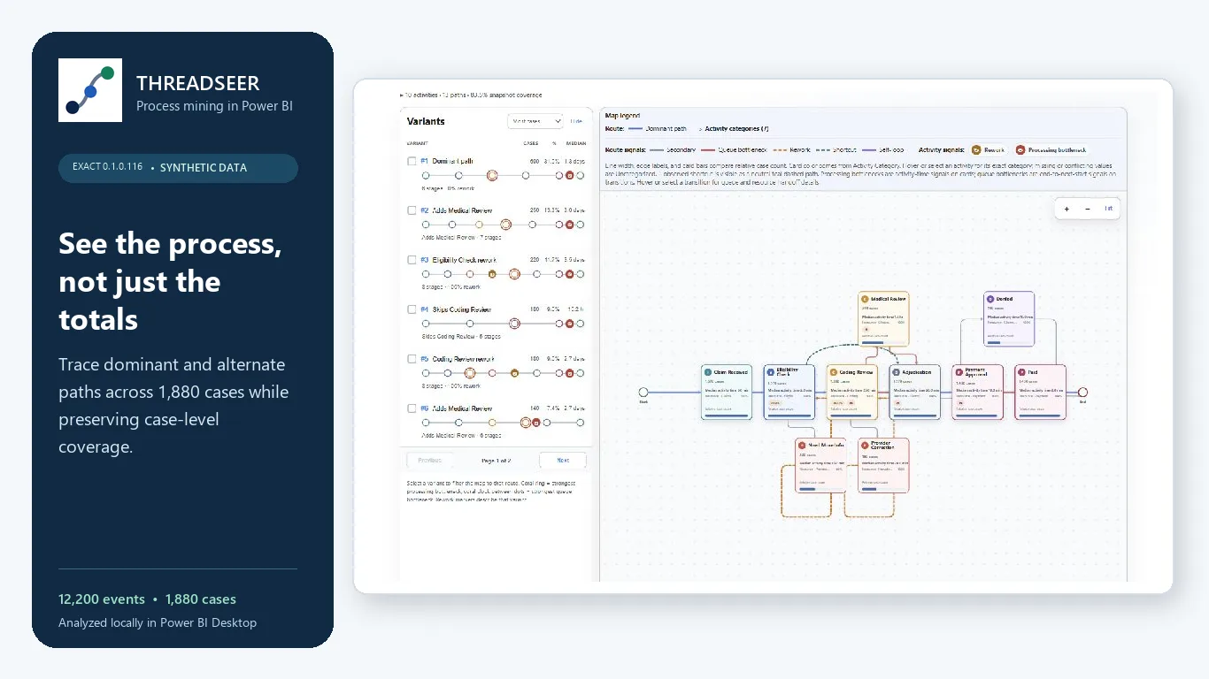This screenshot has height=679, width=1209.
Task: Select the Denied activity card
Action: 1009,319
